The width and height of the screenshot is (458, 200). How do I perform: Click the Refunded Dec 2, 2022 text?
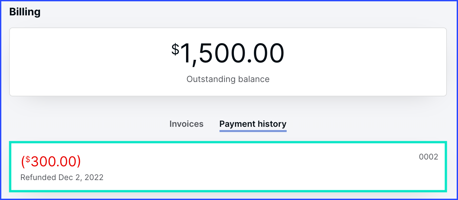[62, 177]
